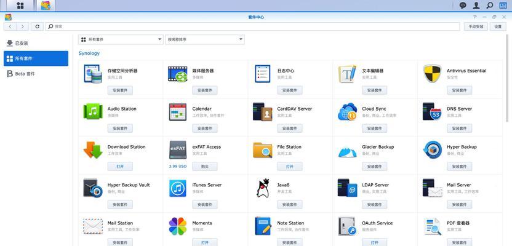Open File Station with 打开 button
This screenshot has height=246, width=512.
[290, 167]
